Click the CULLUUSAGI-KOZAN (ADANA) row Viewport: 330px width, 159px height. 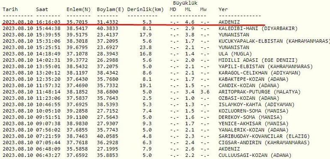click(147, 156)
